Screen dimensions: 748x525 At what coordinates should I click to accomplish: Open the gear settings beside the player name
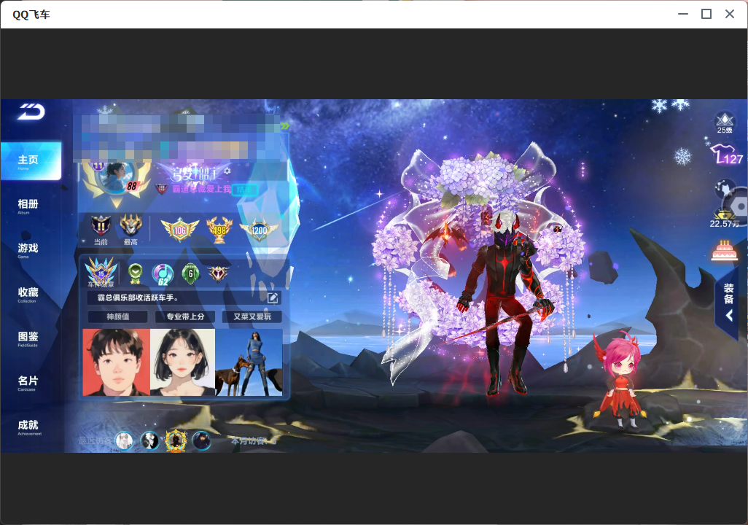[x=227, y=171]
